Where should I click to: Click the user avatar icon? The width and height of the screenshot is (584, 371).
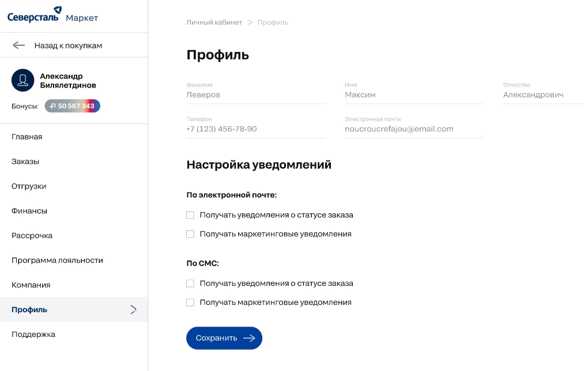[x=23, y=81]
